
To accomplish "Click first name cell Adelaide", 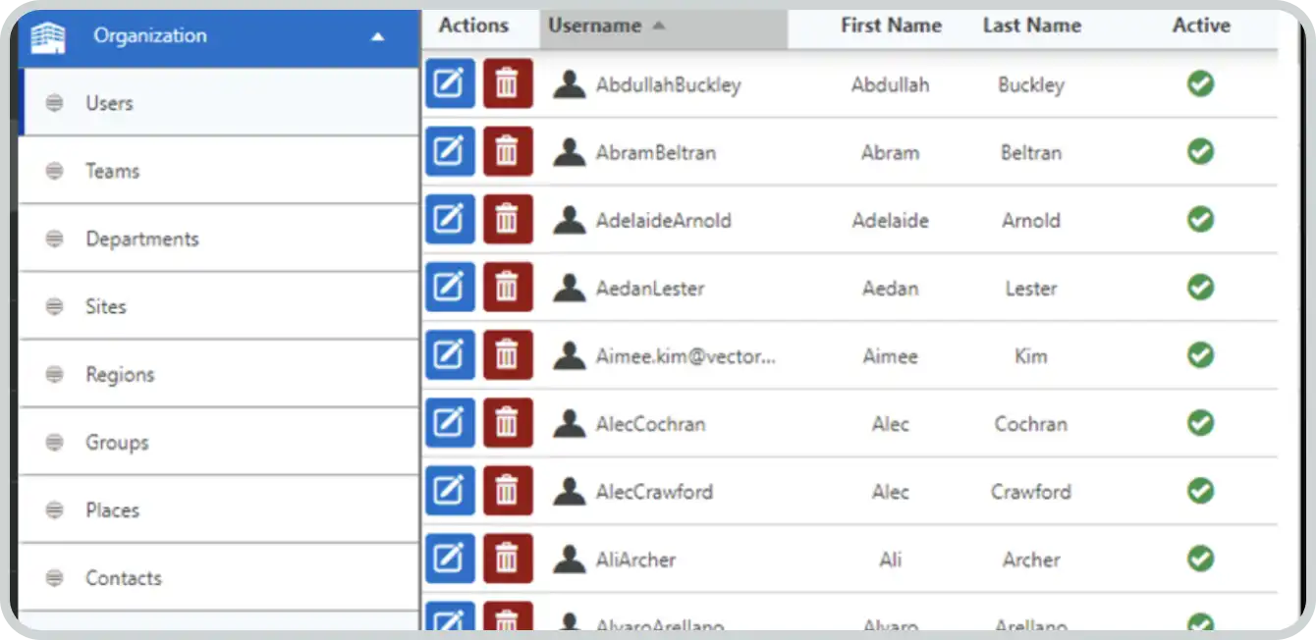I will (x=890, y=221).
